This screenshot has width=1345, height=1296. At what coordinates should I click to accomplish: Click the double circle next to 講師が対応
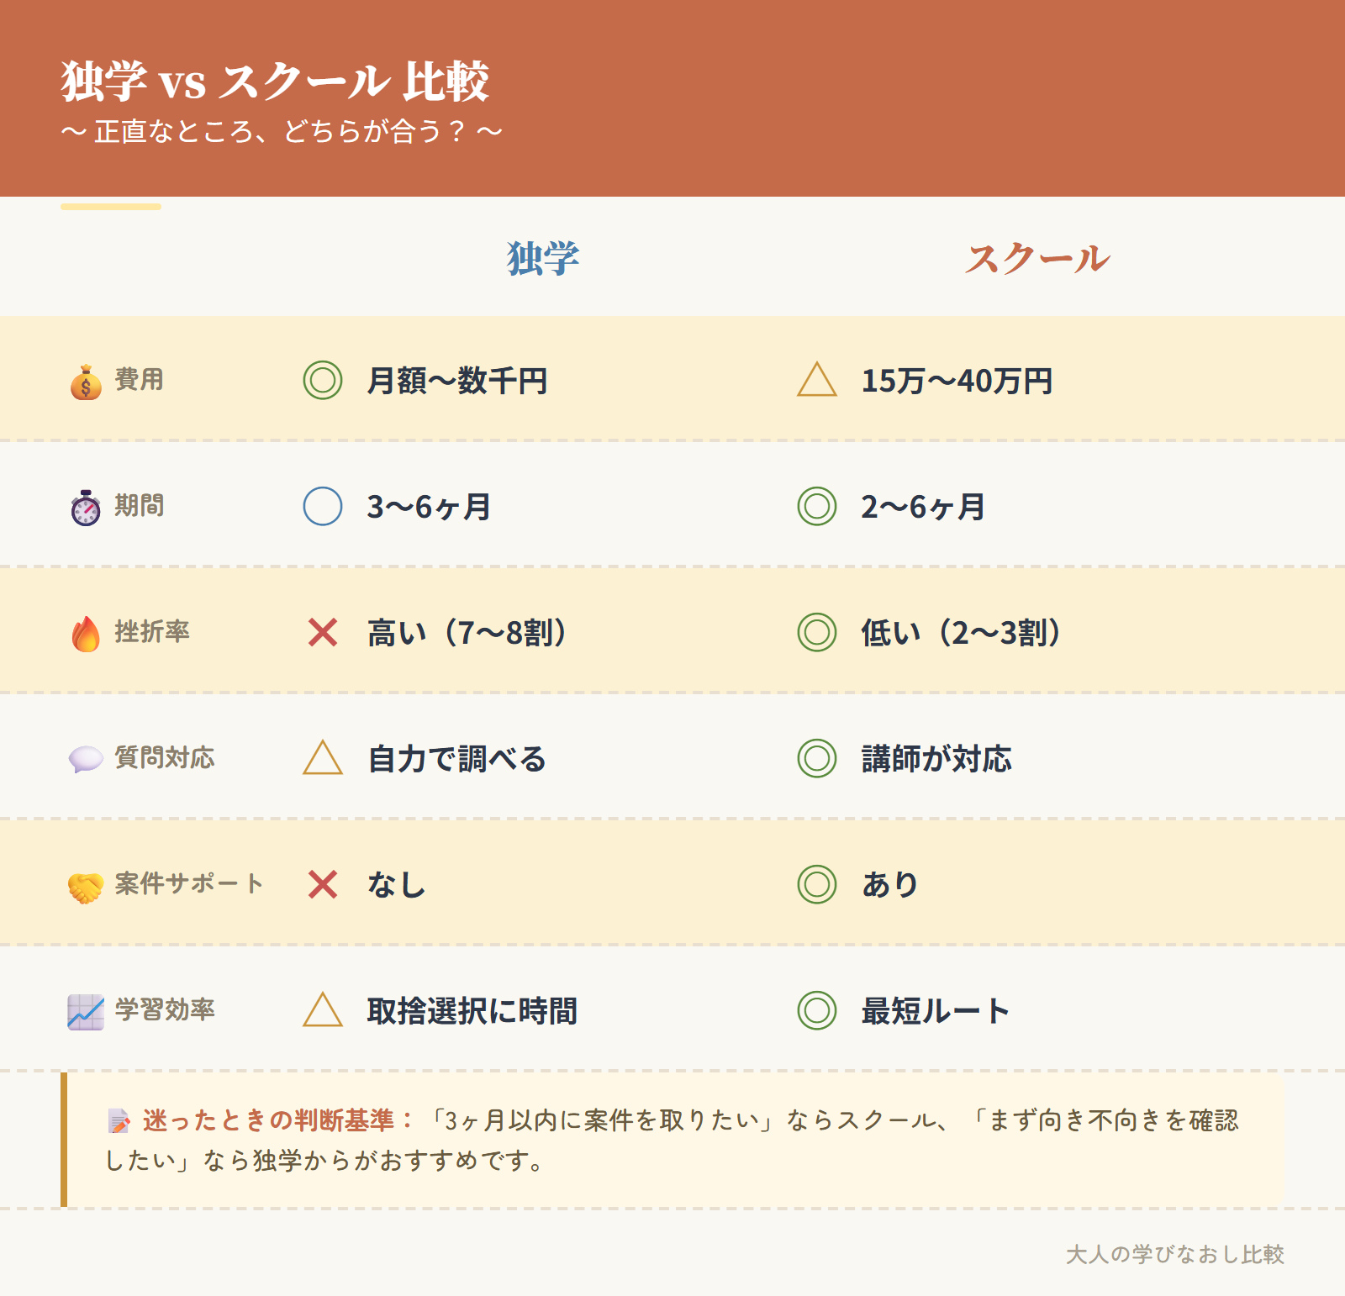point(817,758)
